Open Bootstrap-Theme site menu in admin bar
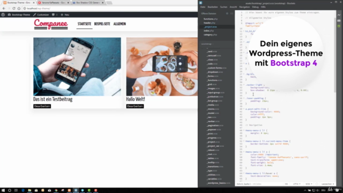 (x=19, y=14)
